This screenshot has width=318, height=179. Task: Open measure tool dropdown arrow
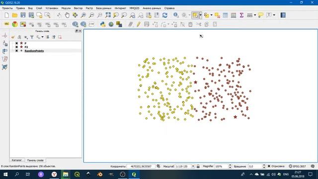coord(255,15)
